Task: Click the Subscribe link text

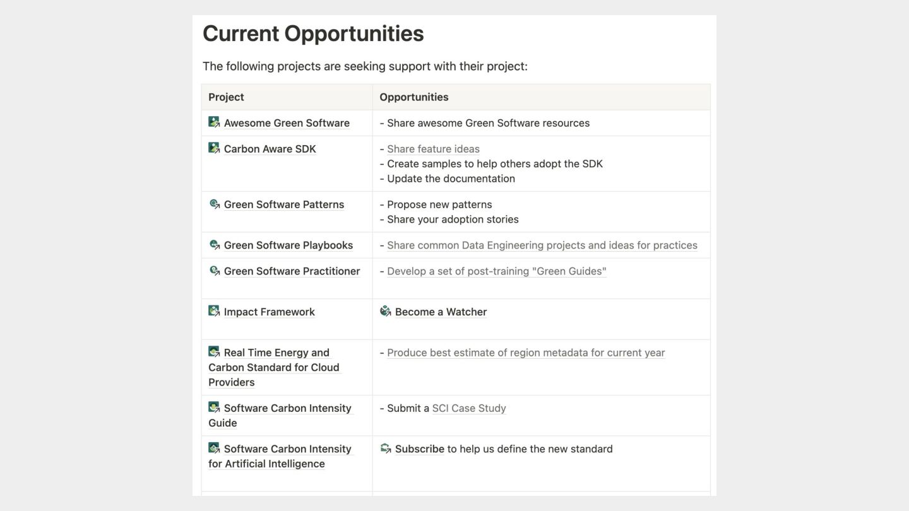Action: pos(420,449)
